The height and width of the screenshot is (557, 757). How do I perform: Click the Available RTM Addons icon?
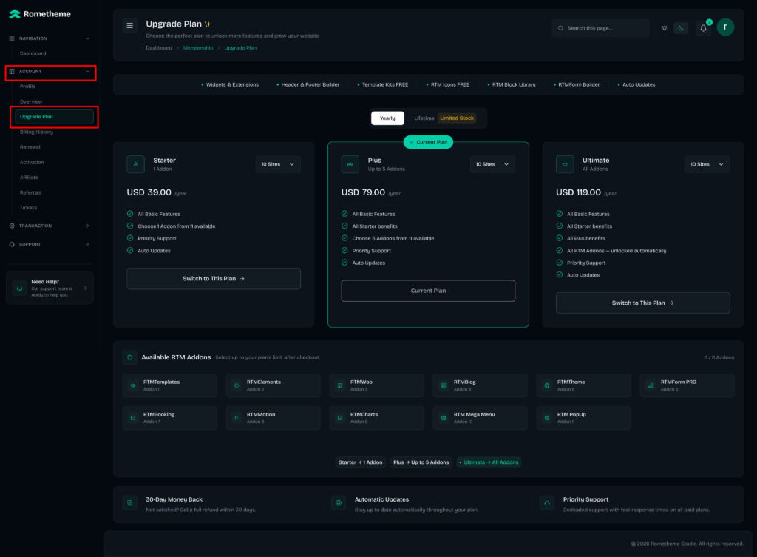click(130, 357)
